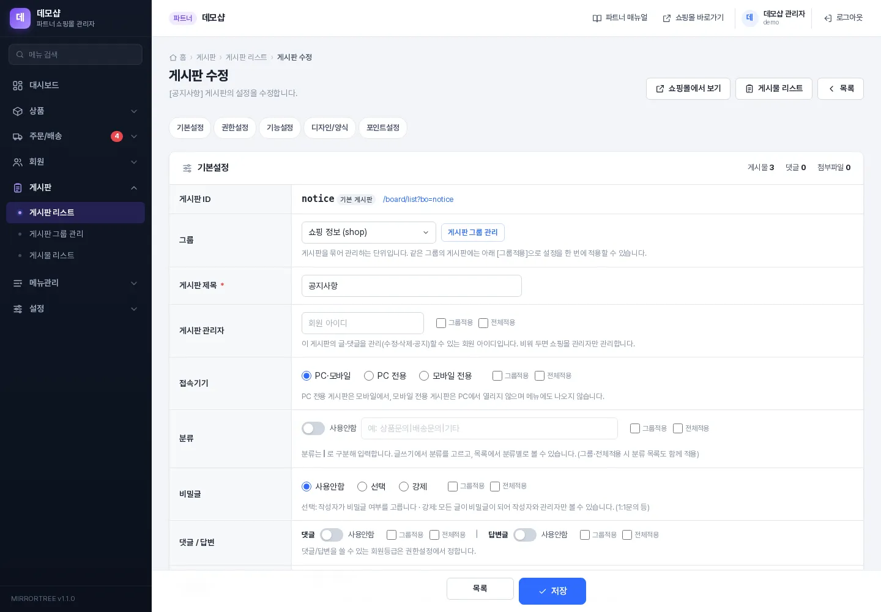The image size is (881, 612).
Task: Click the 게시판 clipboard icon in sidebar
Action: click(x=18, y=188)
